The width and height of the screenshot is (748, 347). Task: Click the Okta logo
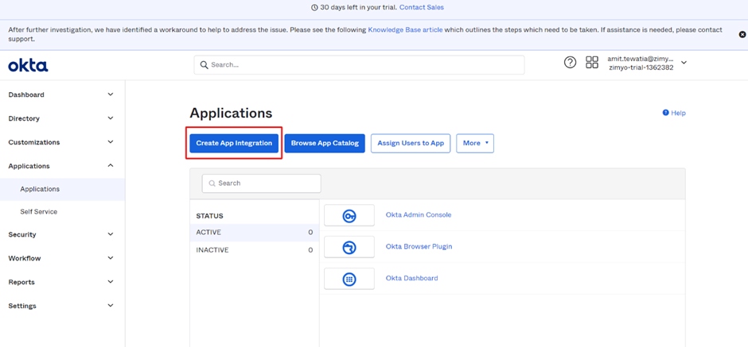pos(28,65)
